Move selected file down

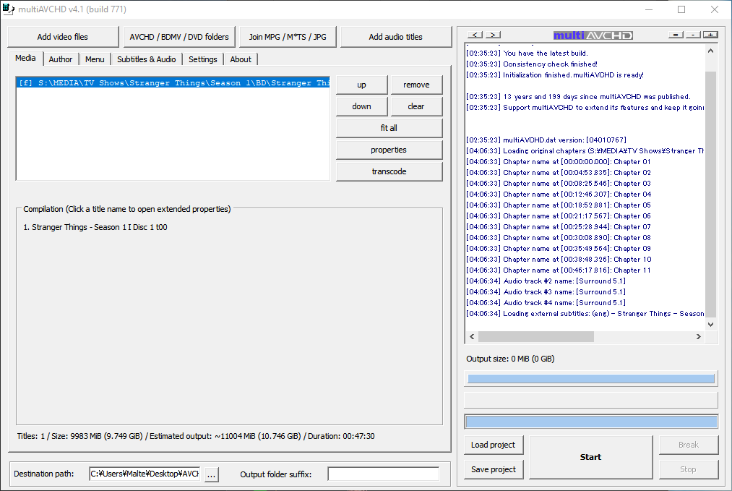point(362,106)
